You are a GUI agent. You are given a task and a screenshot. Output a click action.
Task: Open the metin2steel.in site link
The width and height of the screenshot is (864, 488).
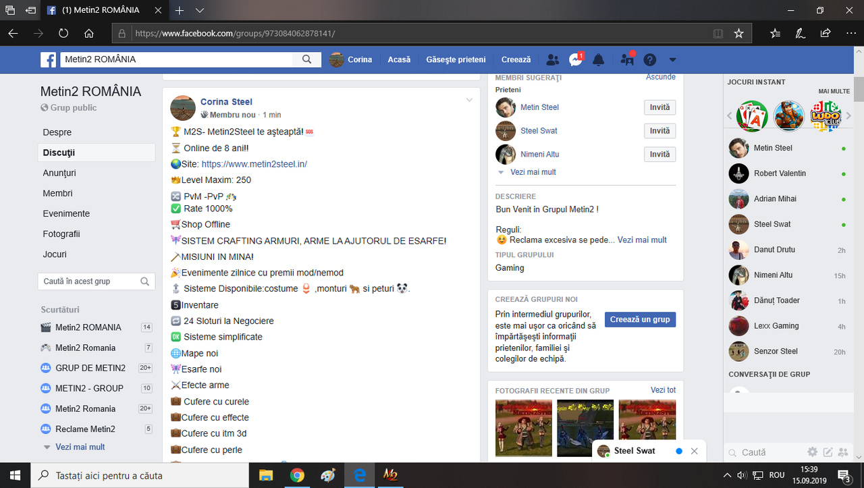pyautogui.click(x=254, y=164)
